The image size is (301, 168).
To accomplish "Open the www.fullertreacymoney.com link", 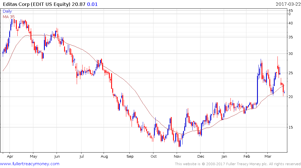I will (30, 164).
